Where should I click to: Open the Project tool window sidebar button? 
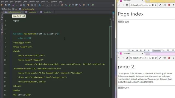pyautogui.click(x=2, y=16)
